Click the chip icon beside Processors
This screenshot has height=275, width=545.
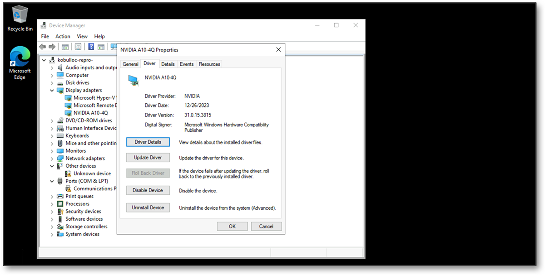(60, 204)
